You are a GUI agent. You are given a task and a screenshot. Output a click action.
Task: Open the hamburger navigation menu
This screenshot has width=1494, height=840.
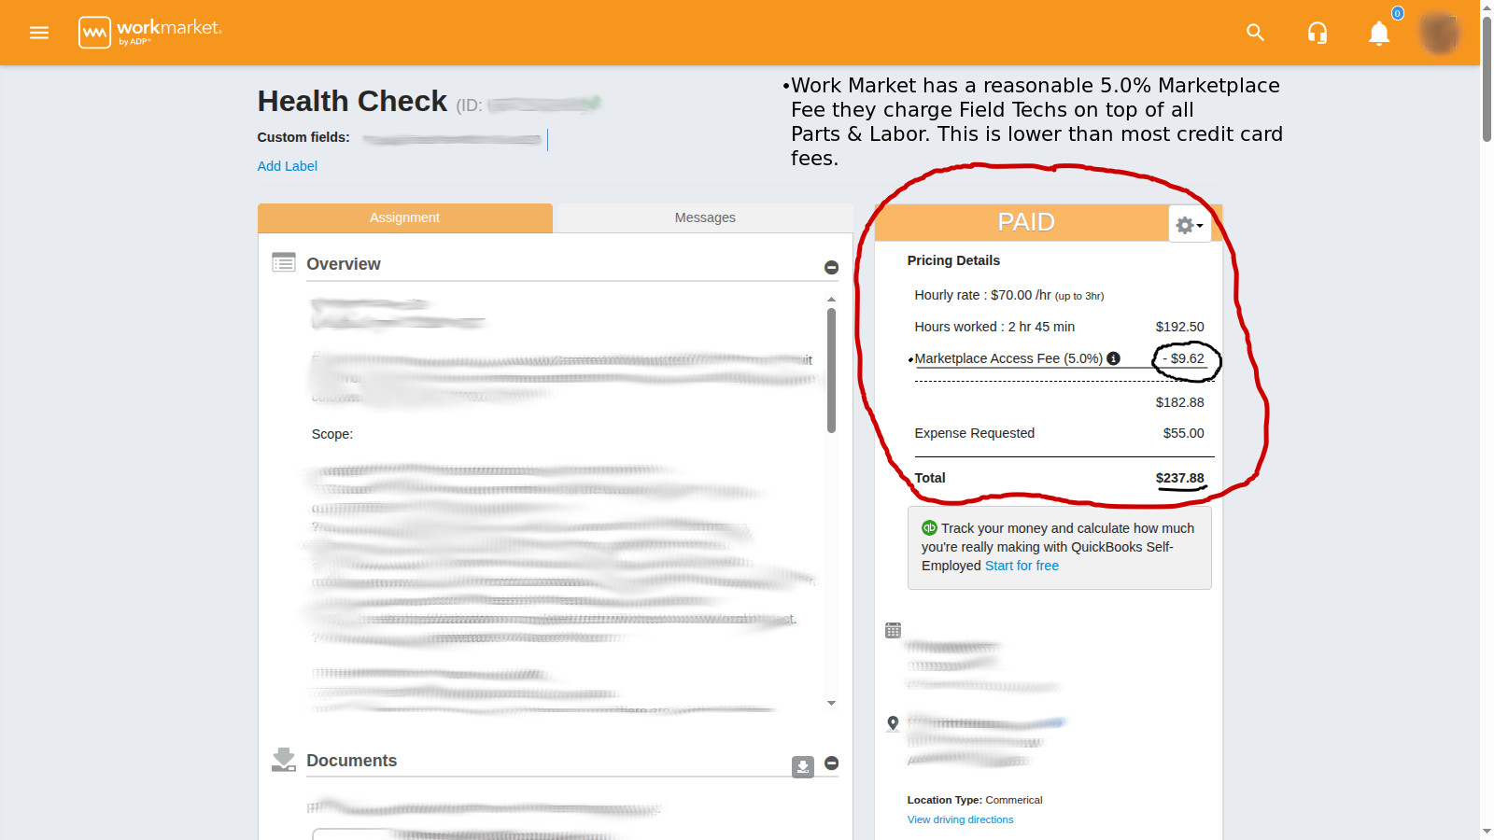point(39,33)
